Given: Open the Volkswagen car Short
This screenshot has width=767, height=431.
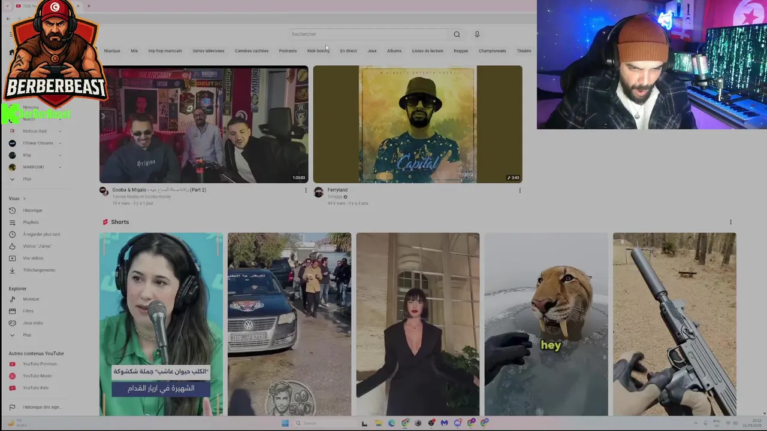Looking at the screenshot, I should point(289,324).
